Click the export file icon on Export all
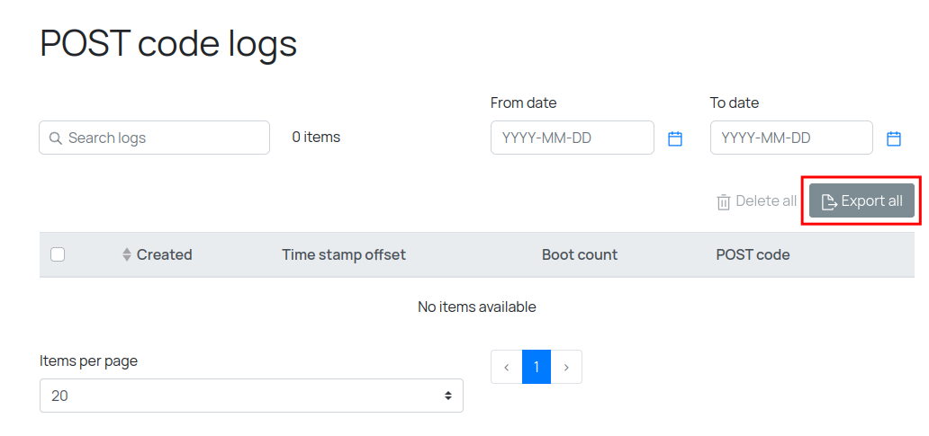The width and height of the screenshot is (929, 436). click(x=829, y=202)
